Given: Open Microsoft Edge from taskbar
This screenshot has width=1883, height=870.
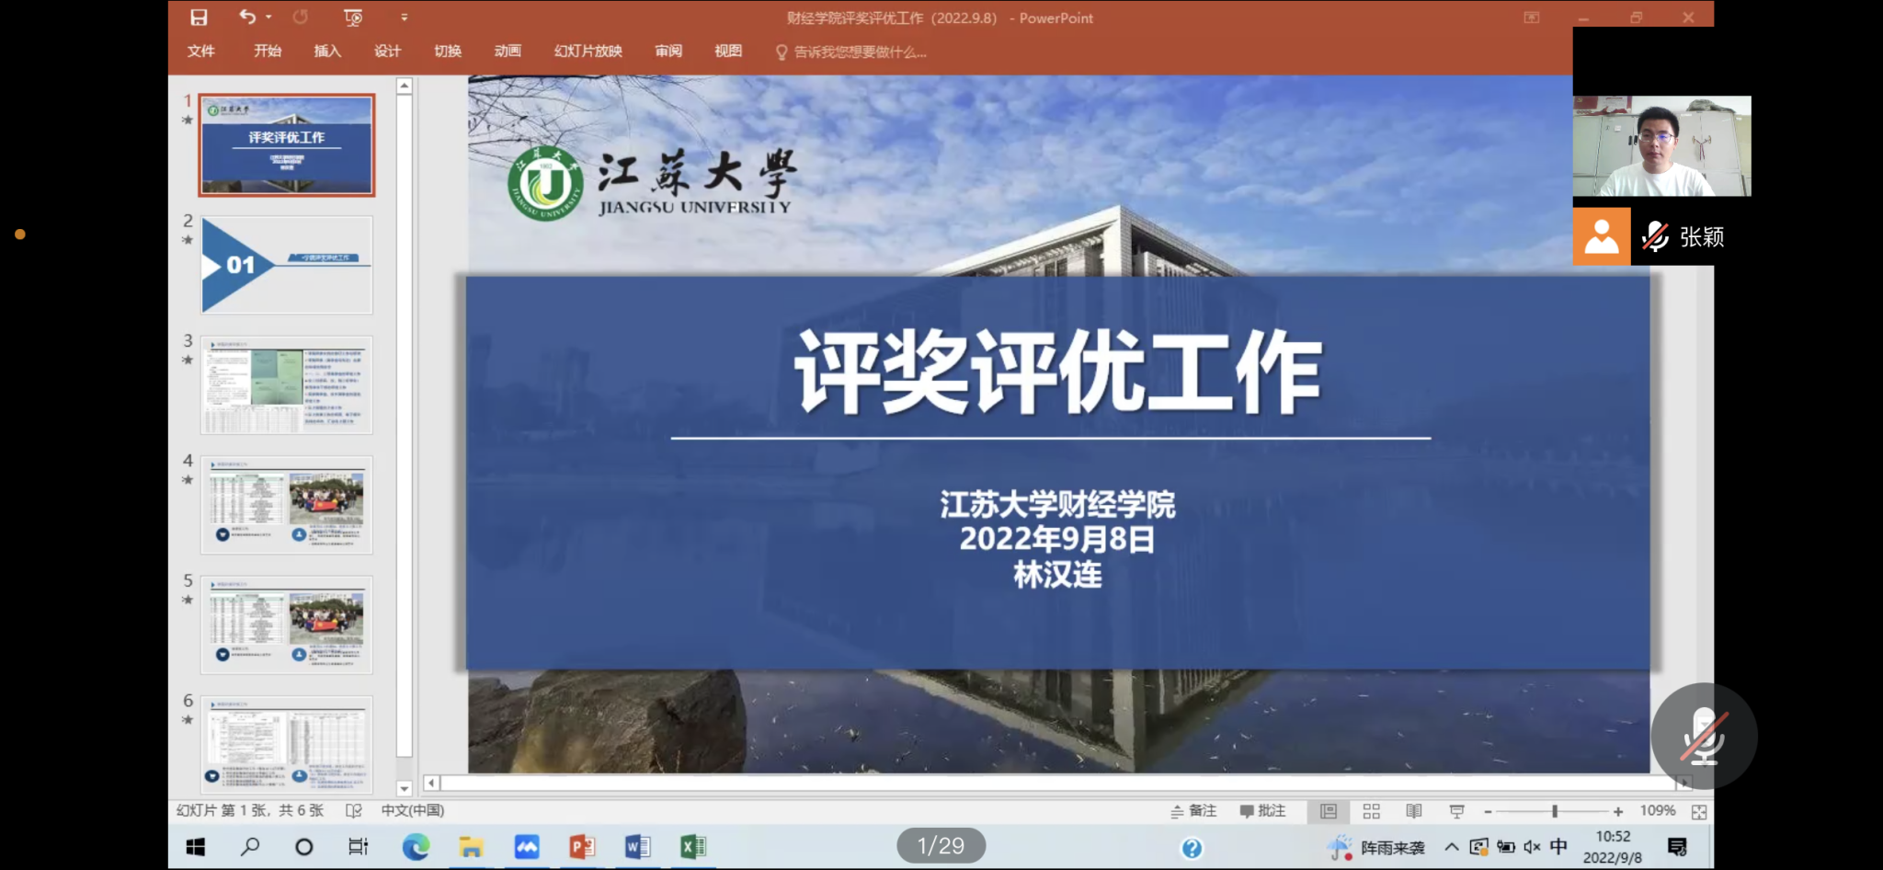Looking at the screenshot, I should click(416, 847).
